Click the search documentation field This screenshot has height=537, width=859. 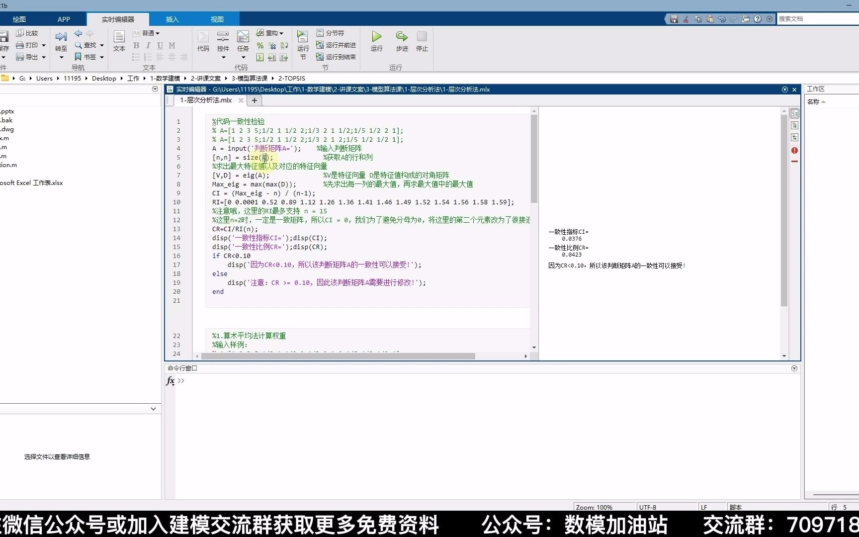(x=818, y=19)
